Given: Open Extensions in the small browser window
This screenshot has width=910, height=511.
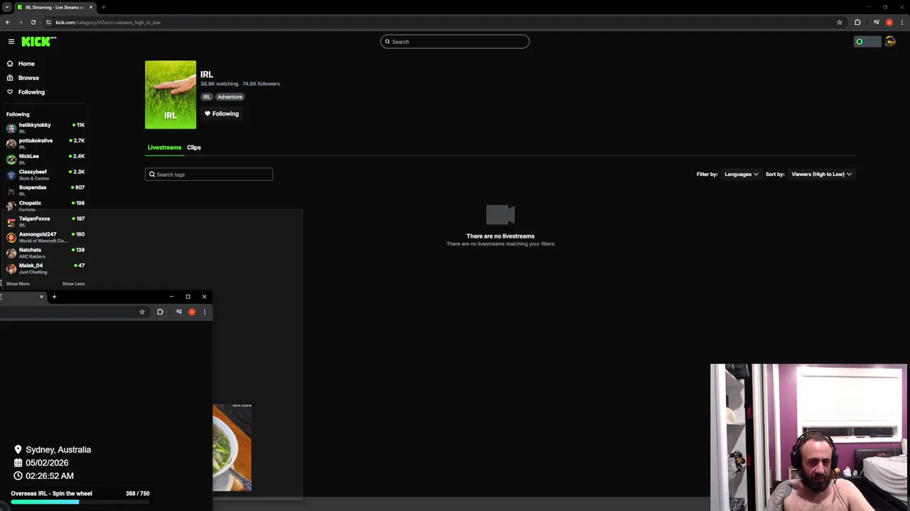Looking at the screenshot, I should (x=160, y=312).
